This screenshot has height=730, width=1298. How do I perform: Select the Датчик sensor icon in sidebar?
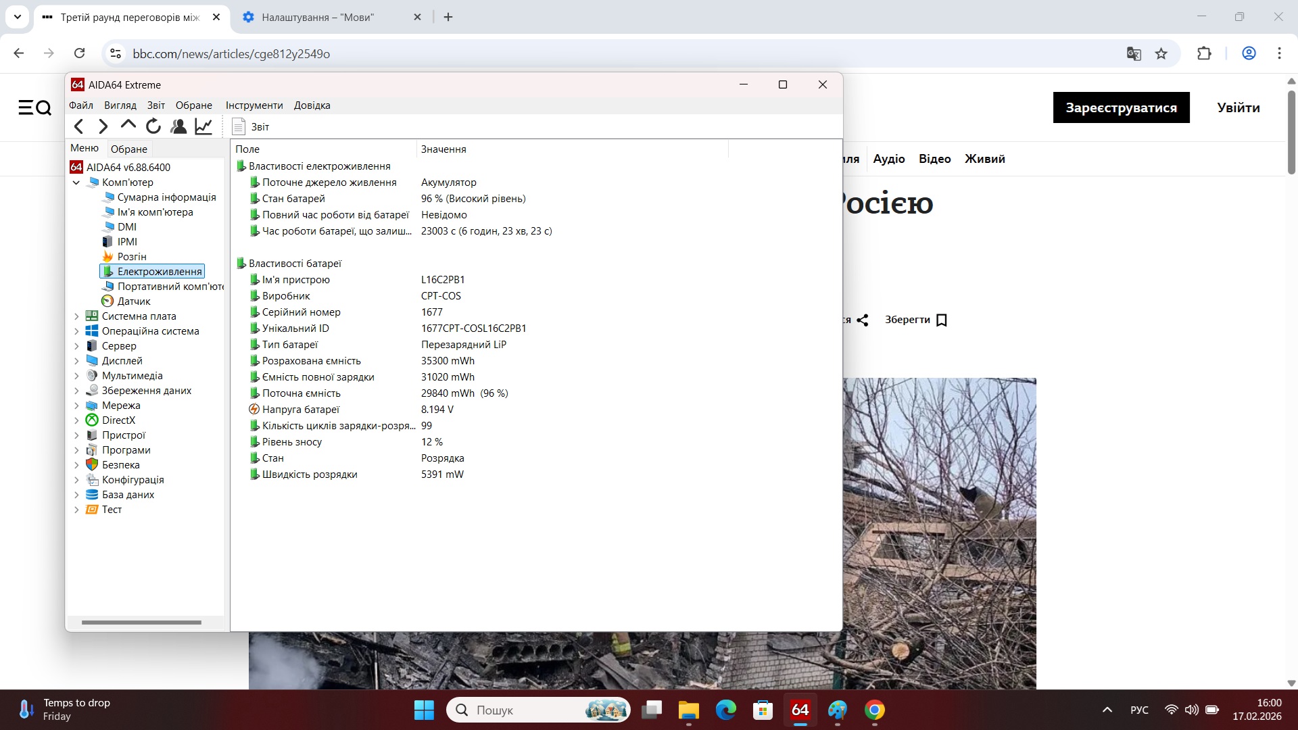[x=109, y=301]
